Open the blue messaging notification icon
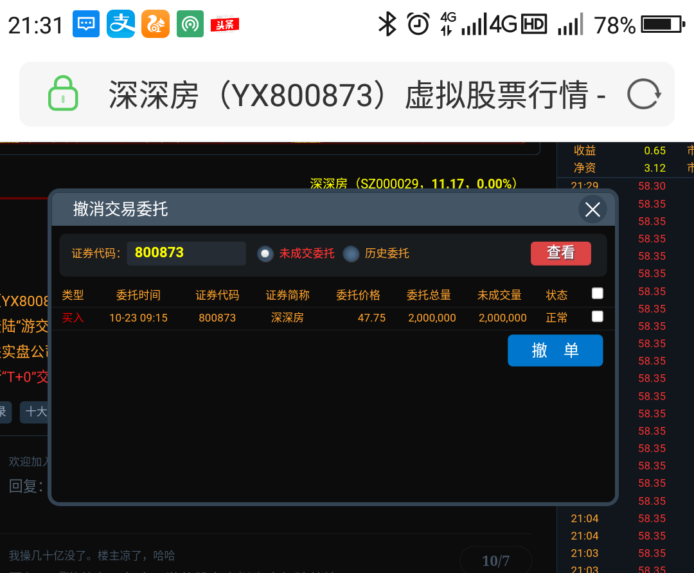Screen dimensions: 694x573 (x=86, y=24)
